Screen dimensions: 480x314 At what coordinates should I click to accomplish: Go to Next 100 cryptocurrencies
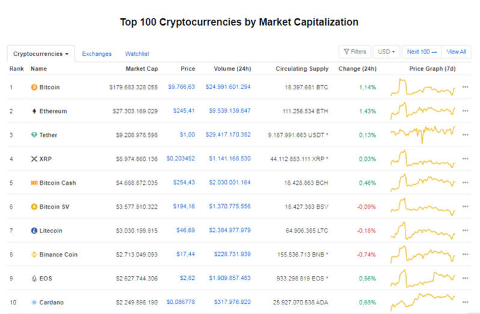tap(422, 52)
